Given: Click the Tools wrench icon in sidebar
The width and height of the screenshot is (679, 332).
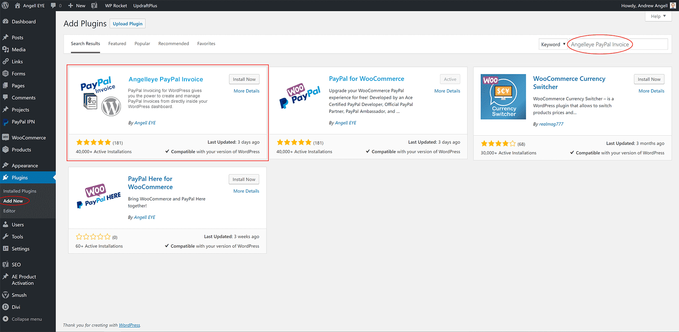Looking at the screenshot, I should (5, 237).
